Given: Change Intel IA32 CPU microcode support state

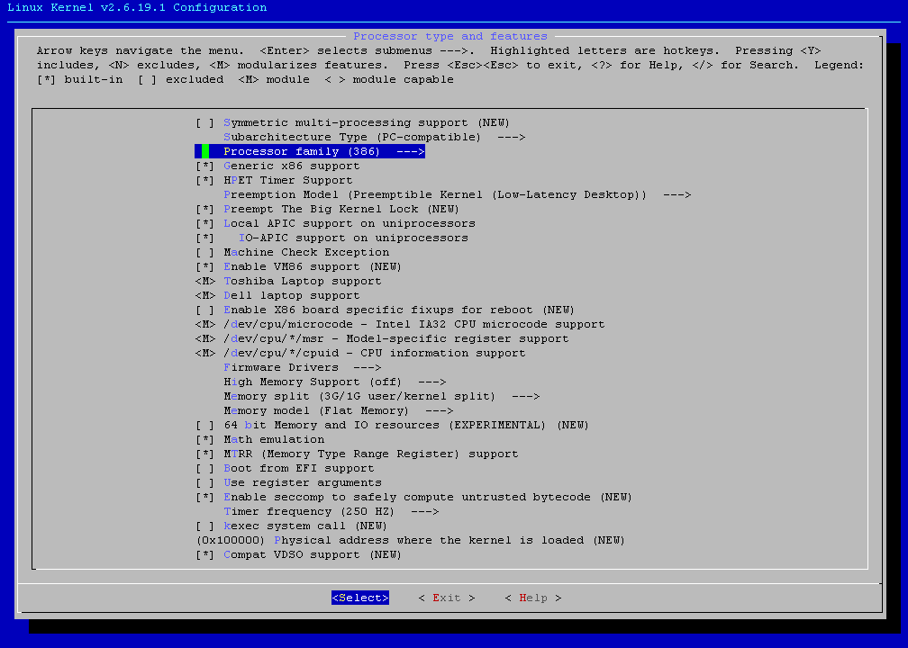Looking at the screenshot, I should click(x=205, y=324).
